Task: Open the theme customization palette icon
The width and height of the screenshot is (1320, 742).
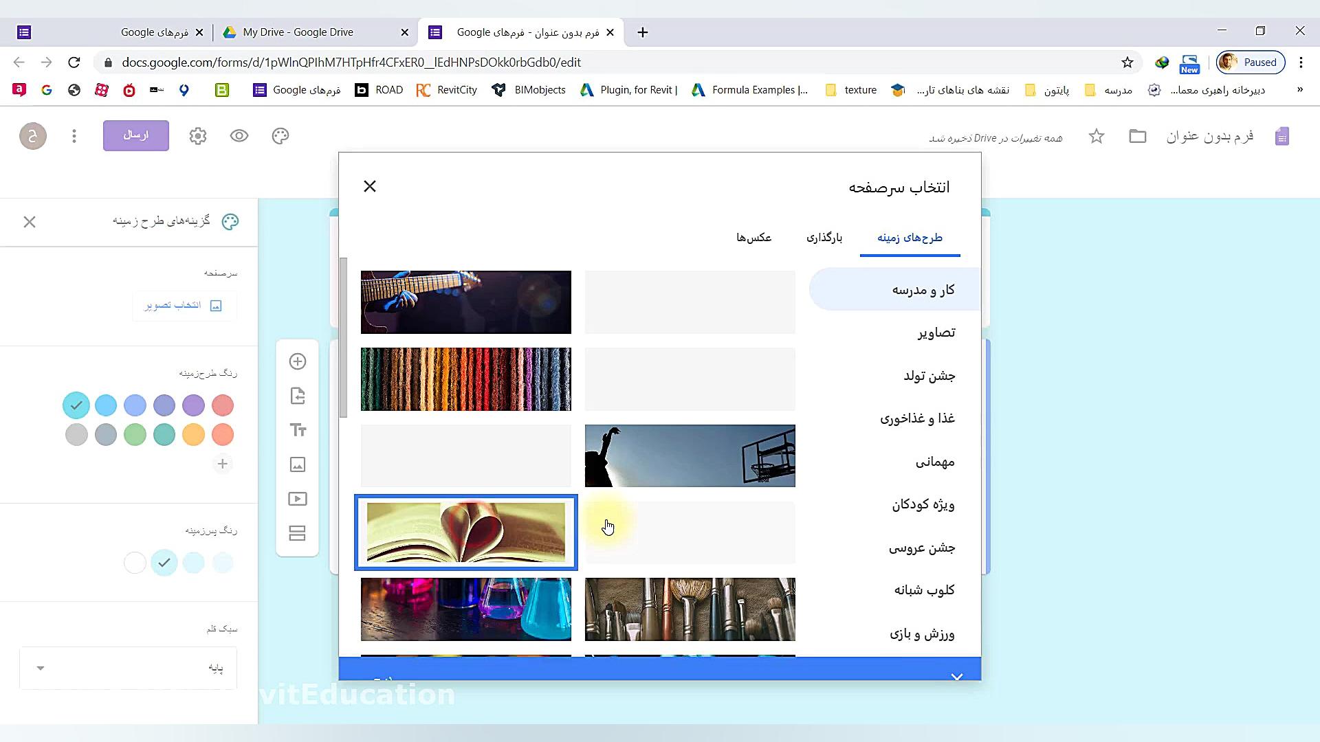Action: (280, 135)
